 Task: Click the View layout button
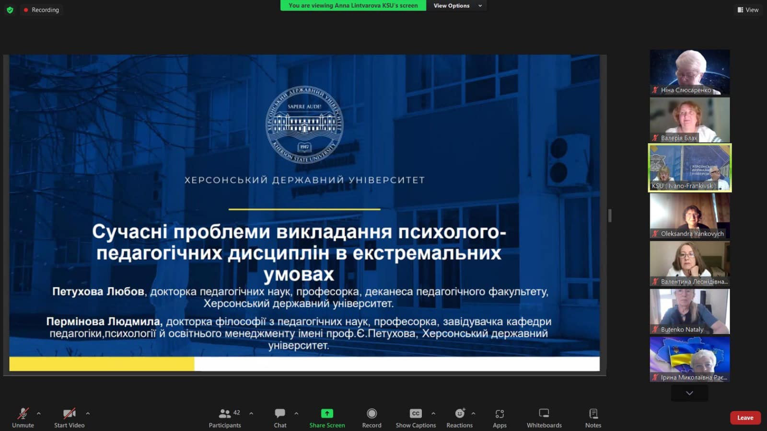coord(748,10)
